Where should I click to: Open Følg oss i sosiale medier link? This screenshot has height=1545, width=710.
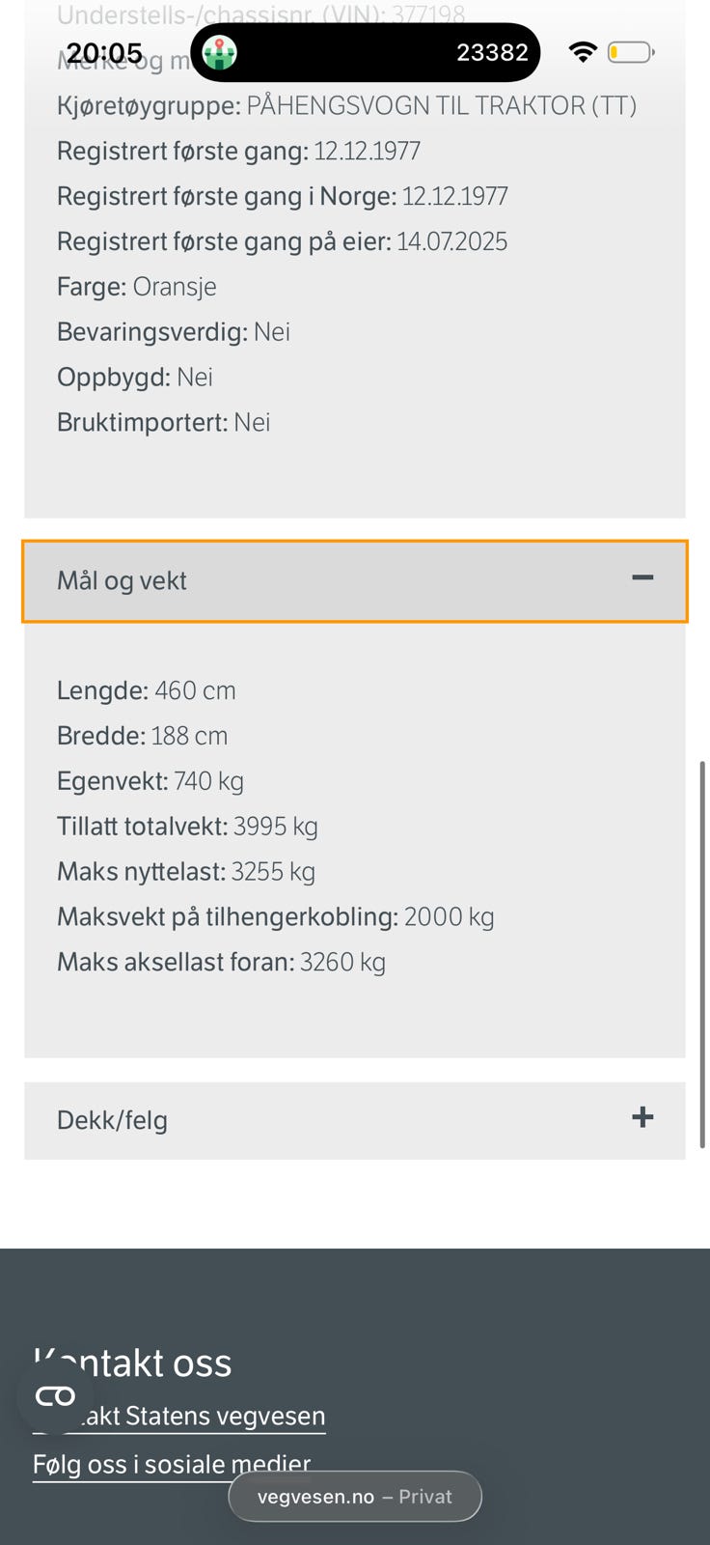click(172, 1465)
